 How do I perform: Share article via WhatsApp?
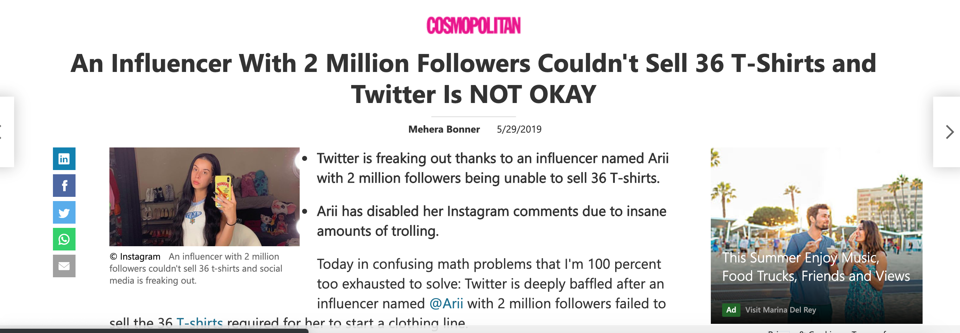point(64,239)
